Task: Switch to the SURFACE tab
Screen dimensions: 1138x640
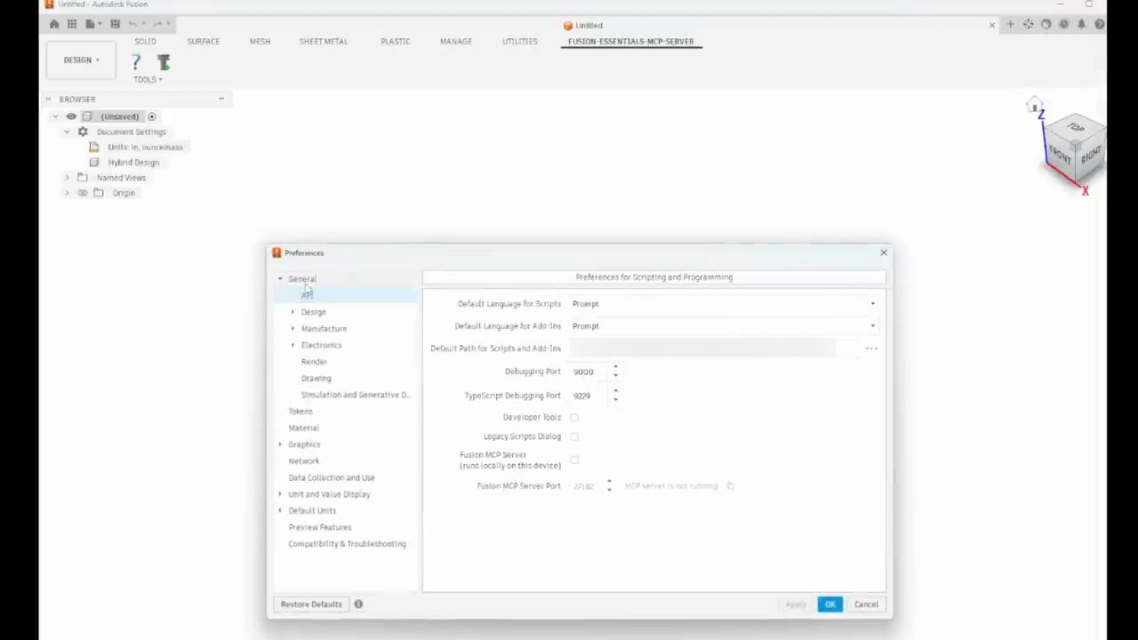Action: pos(203,42)
